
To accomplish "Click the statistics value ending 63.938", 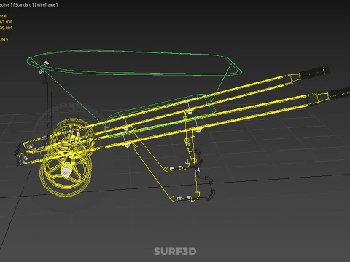I will (6, 22).
